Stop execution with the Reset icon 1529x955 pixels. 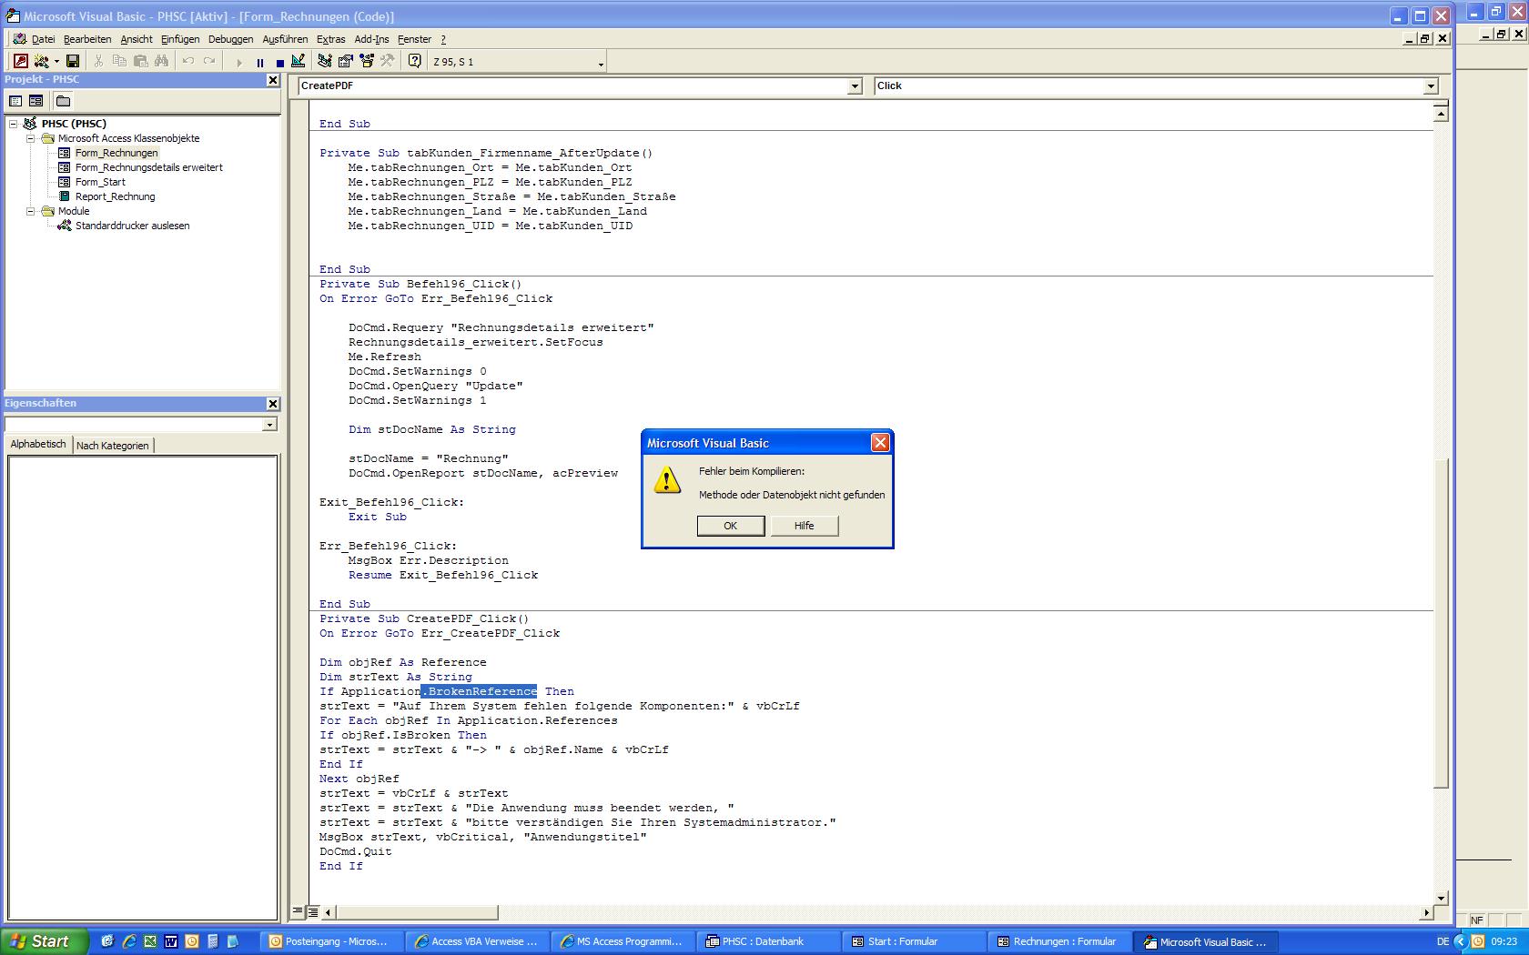(279, 63)
